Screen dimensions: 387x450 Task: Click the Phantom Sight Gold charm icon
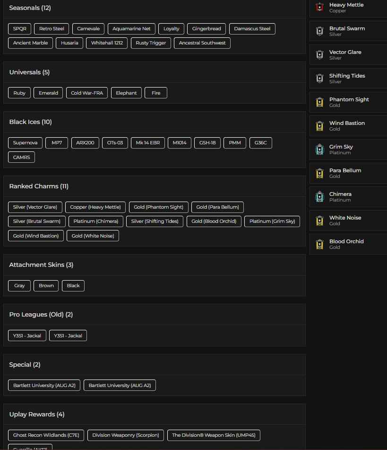[319, 102]
